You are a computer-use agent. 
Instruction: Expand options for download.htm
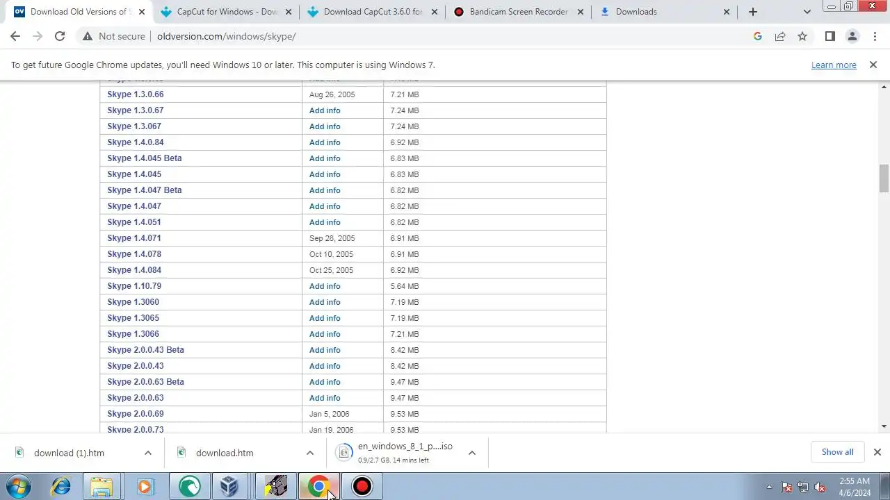click(x=310, y=453)
